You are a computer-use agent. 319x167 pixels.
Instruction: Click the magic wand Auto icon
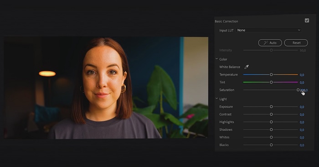pyautogui.click(x=266, y=43)
